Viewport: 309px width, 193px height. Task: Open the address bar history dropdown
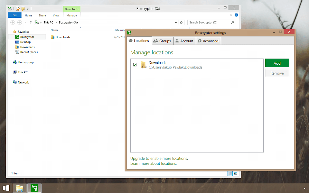pos(176,23)
